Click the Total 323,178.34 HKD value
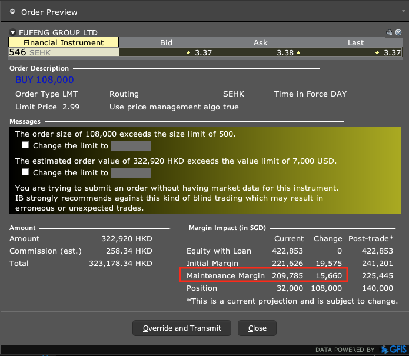Image resolution: width=409 pixels, height=356 pixels. (x=121, y=264)
